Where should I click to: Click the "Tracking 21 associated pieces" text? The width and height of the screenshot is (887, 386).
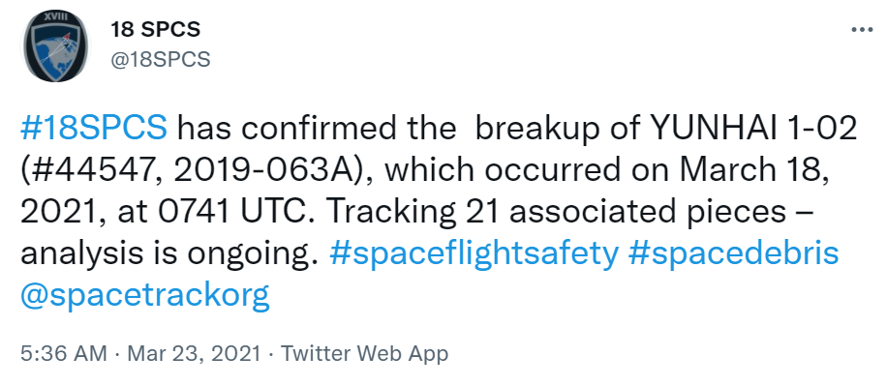pyautogui.click(x=556, y=213)
